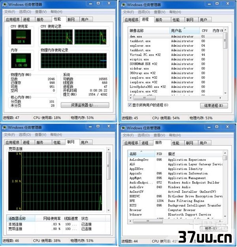
Task: Click the 内存 gauge showing 1.06 GB
Action: pos(21,61)
